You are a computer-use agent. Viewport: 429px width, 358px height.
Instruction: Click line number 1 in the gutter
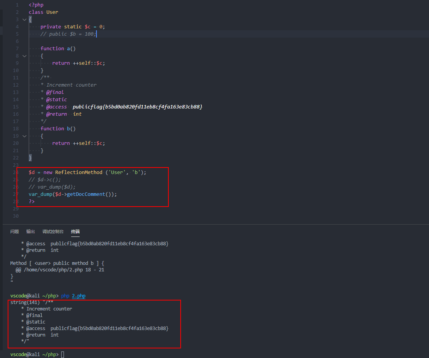coord(17,5)
